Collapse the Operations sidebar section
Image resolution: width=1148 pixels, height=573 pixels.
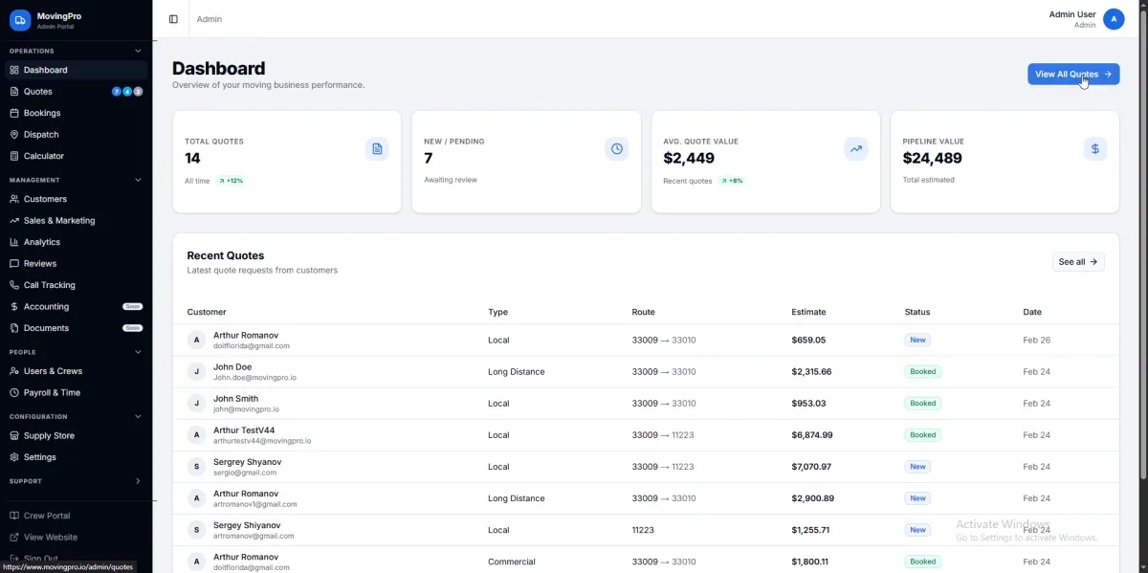click(138, 51)
